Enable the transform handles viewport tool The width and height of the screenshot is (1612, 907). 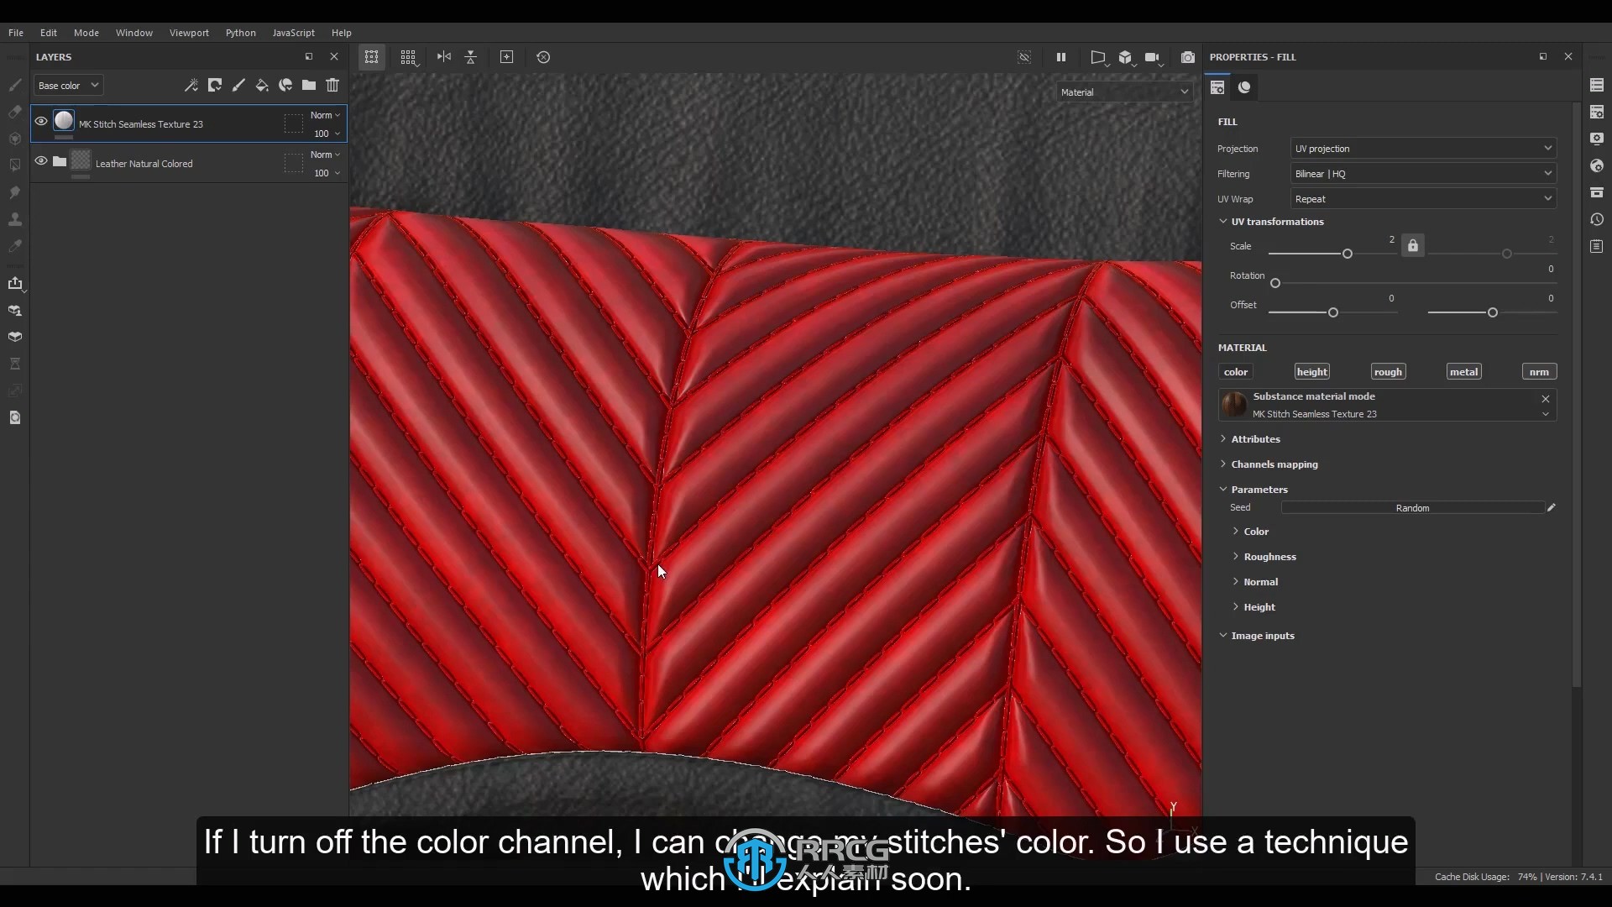click(x=372, y=57)
